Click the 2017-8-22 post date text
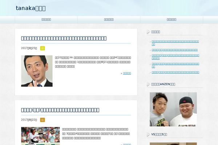The height and width of the screenshot is (145, 218). 29,120
